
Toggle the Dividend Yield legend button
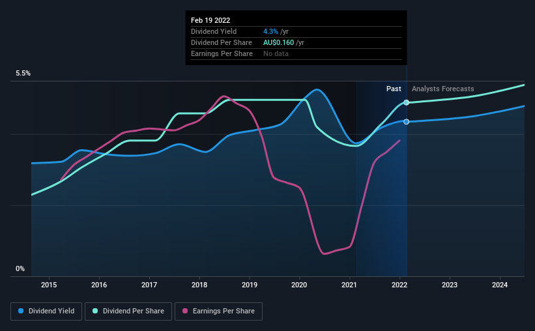tap(46, 311)
